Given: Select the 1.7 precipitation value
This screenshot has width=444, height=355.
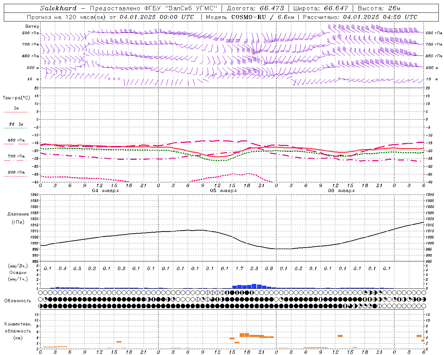Looking at the screenshot, I should point(239,268).
